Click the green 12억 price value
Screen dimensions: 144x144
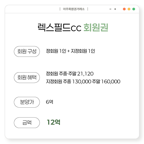53,122
